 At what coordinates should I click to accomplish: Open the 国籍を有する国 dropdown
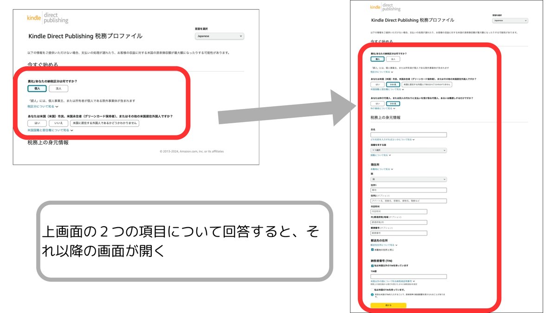pos(408,150)
